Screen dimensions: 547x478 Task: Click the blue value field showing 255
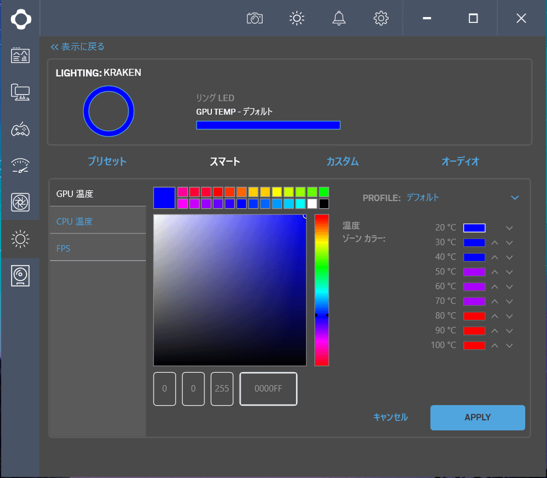tap(222, 389)
